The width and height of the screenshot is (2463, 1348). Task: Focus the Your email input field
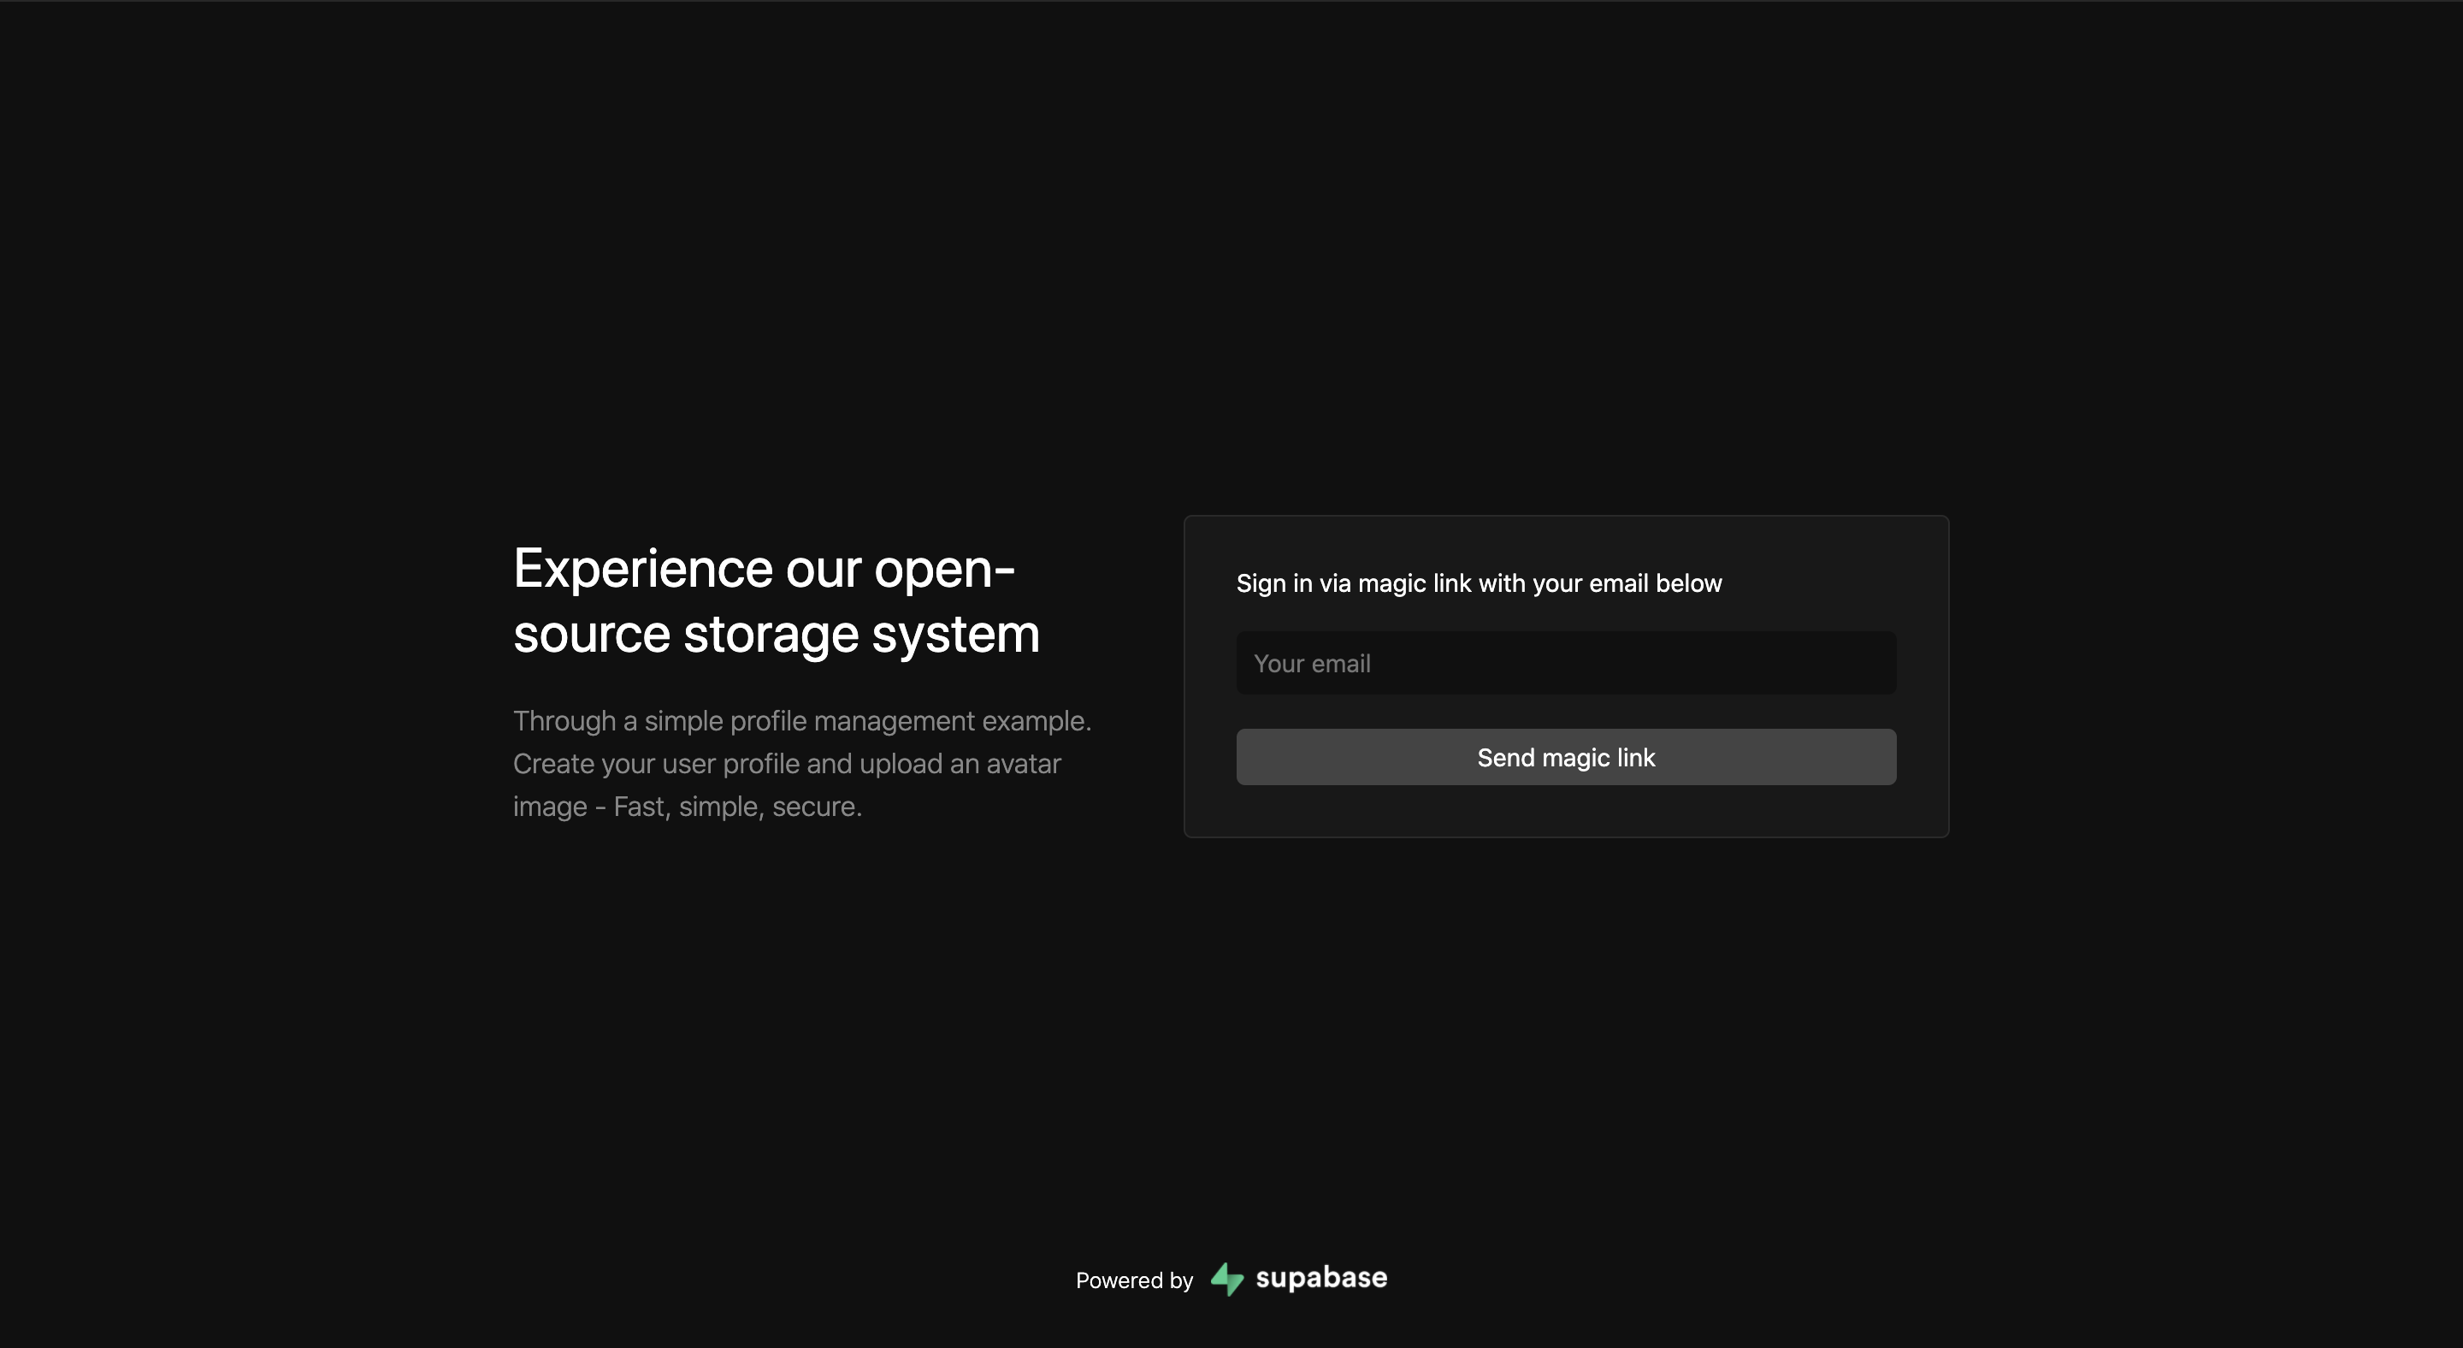1565,663
